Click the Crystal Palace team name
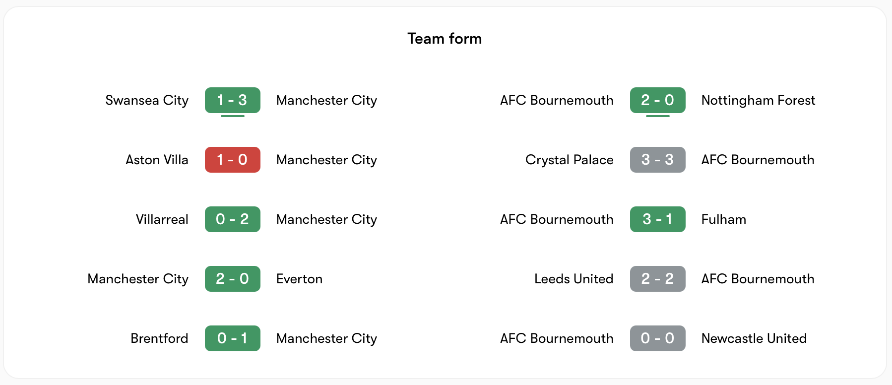Viewport: 892px width, 385px height. [x=569, y=159]
